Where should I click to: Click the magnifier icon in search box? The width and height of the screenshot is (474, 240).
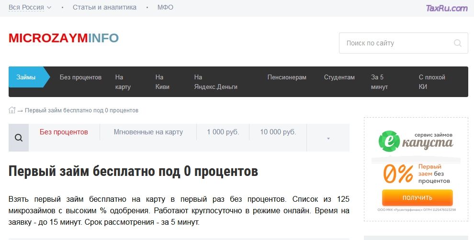tap(458, 43)
